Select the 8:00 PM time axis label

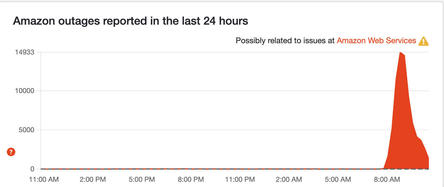190,180
